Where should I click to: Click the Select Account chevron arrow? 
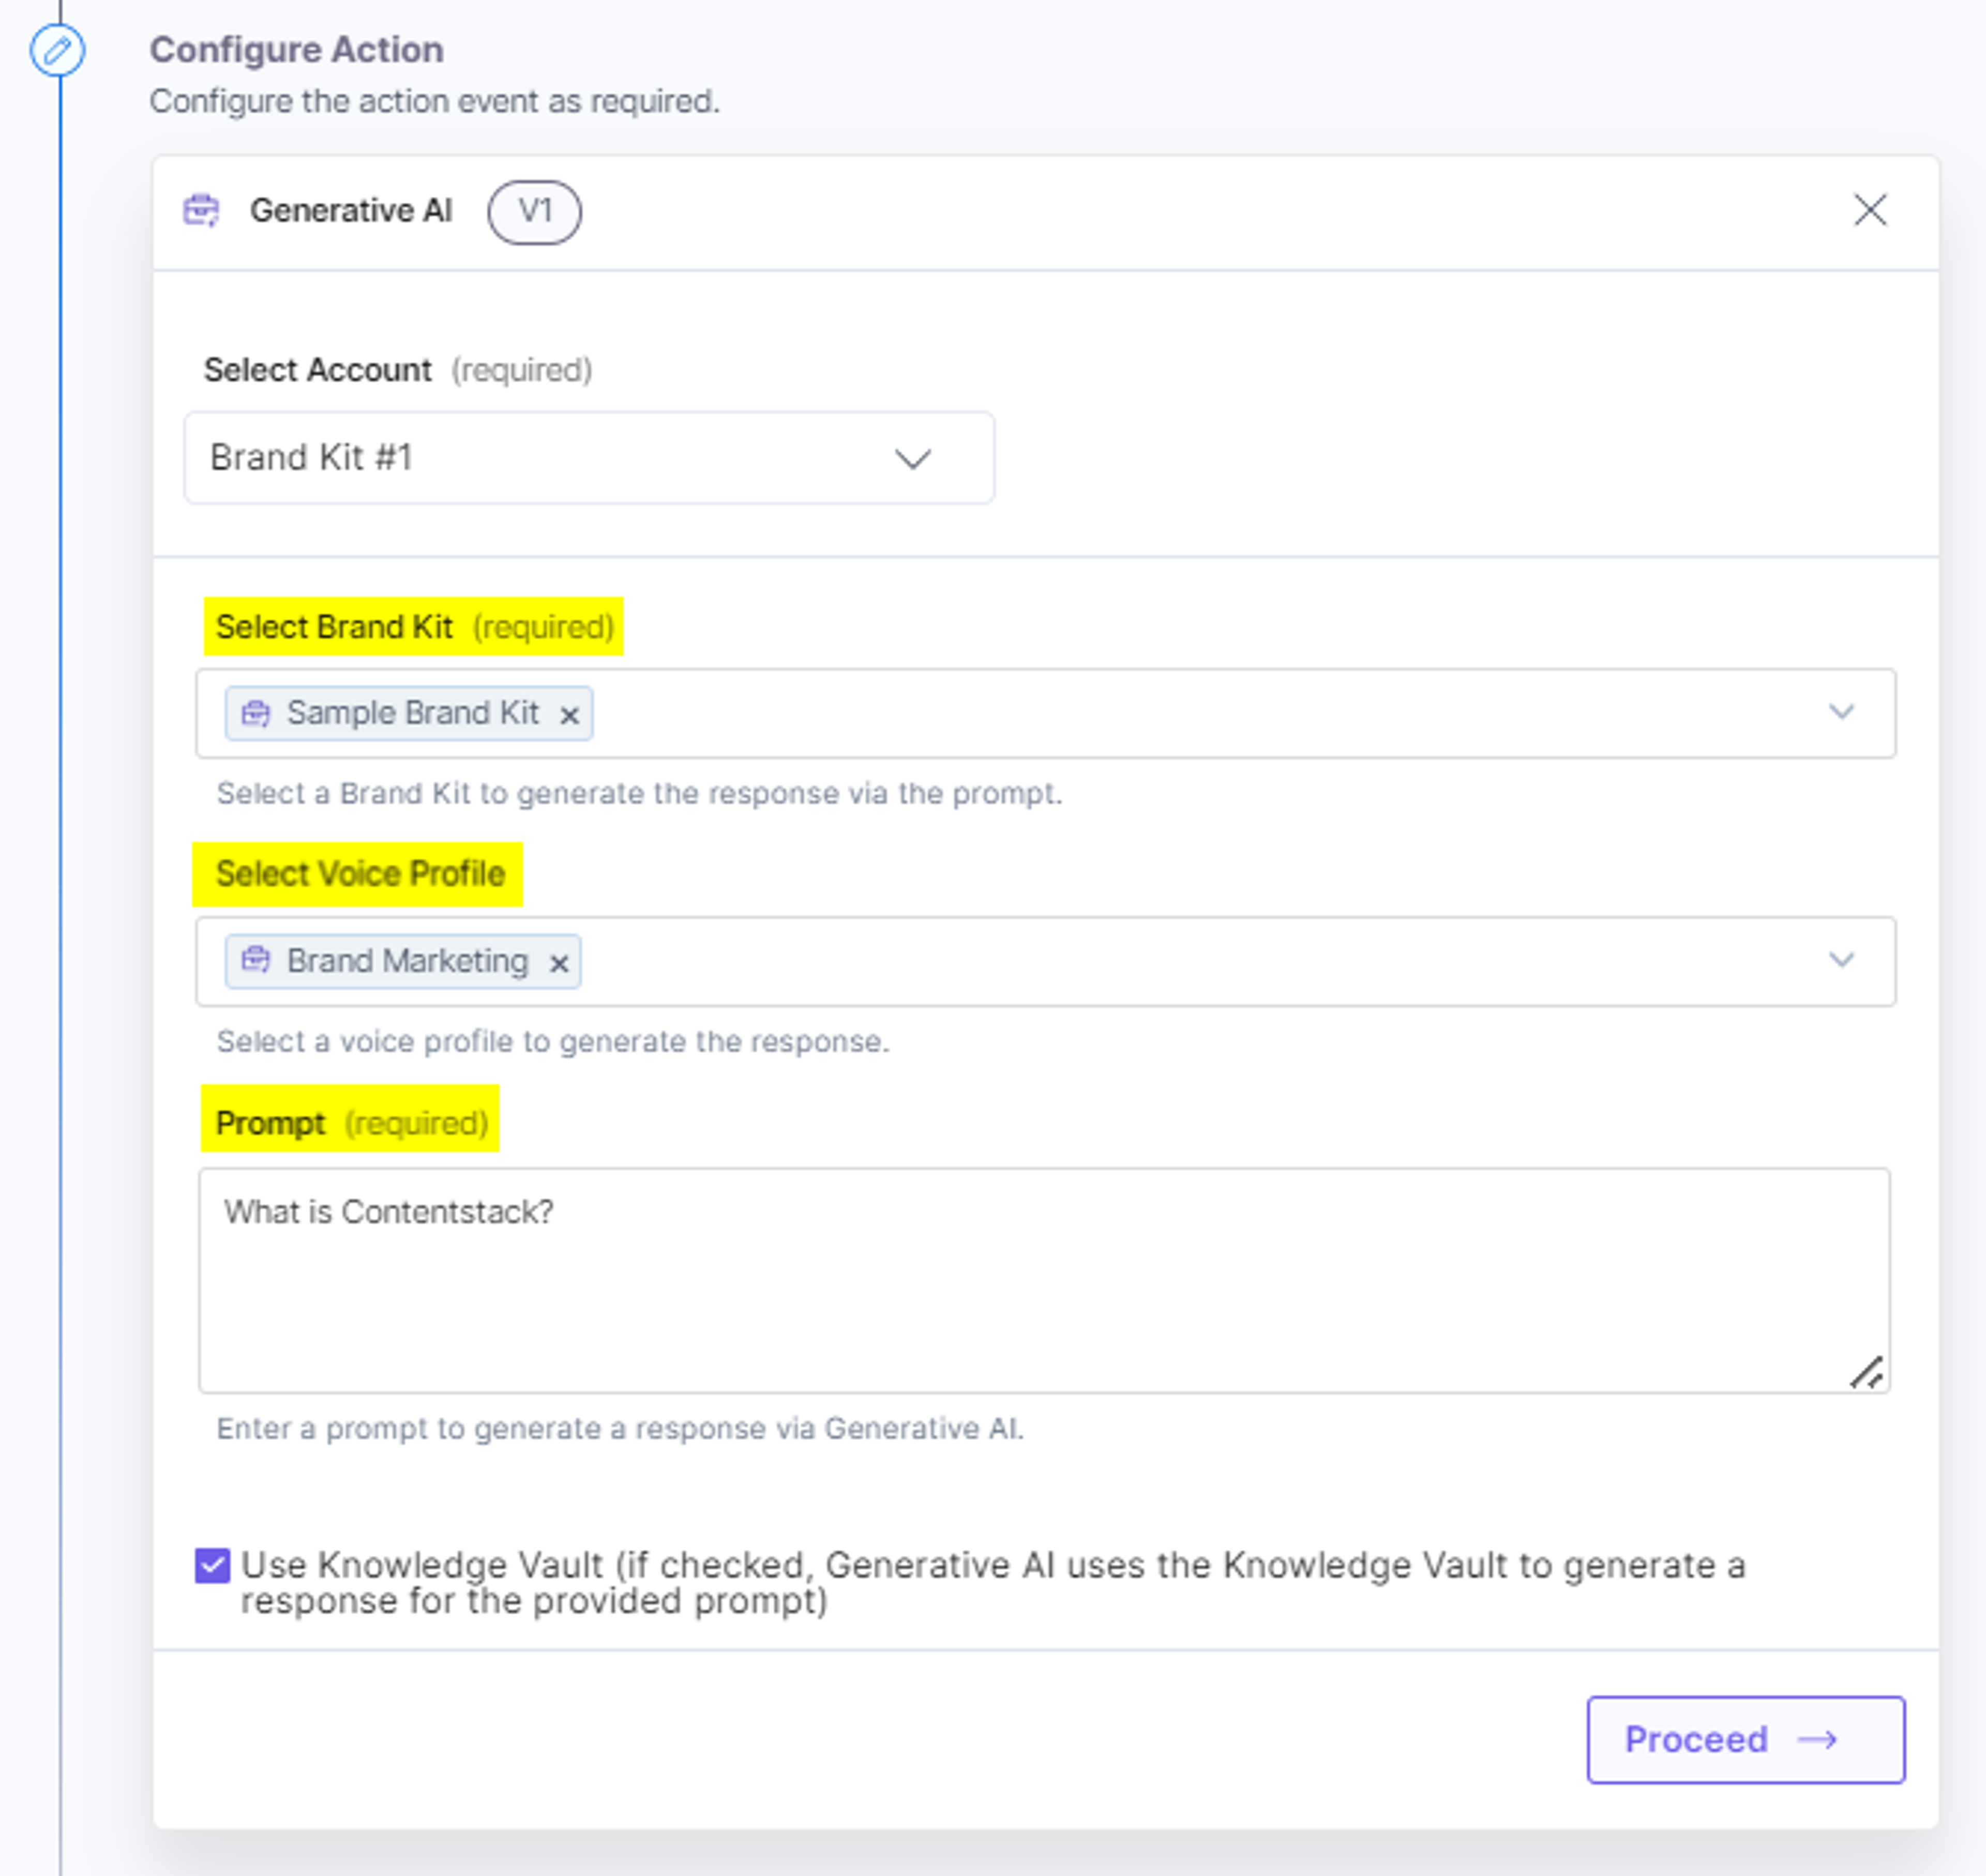(x=912, y=459)
